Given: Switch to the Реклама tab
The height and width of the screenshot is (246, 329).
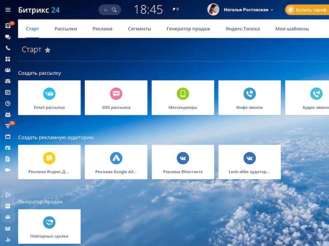Looking at the screenshot, I should click(x=102, y=29).
